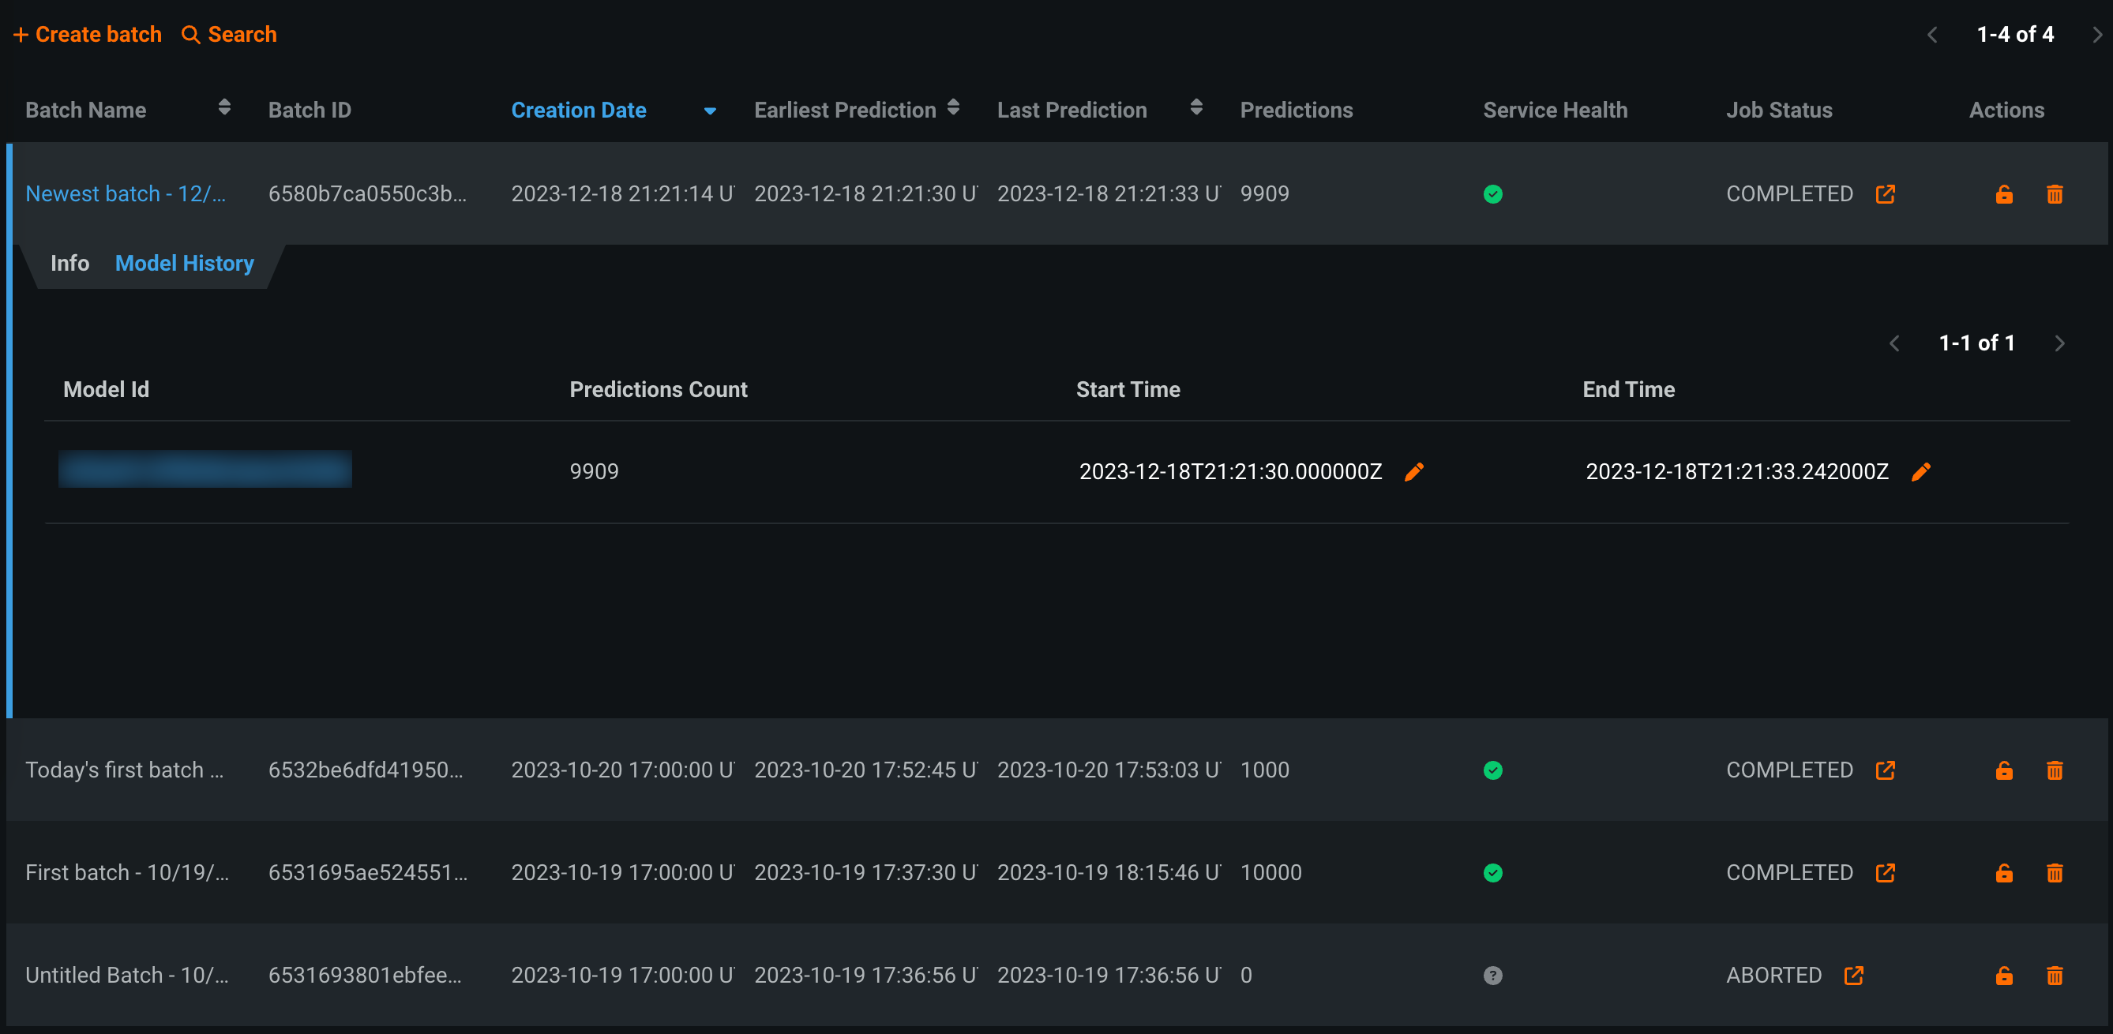The image size is (2113, 1034).
Task: Click the Search magnifier icon
Action: coord(190,35)
